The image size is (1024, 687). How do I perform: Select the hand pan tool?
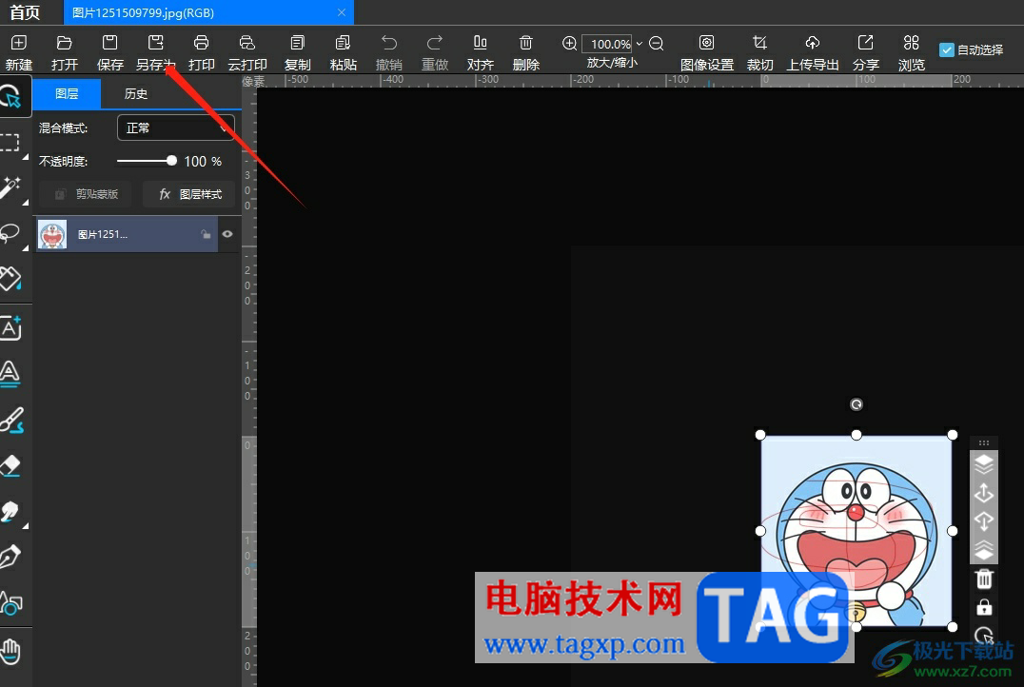point(10,651)
